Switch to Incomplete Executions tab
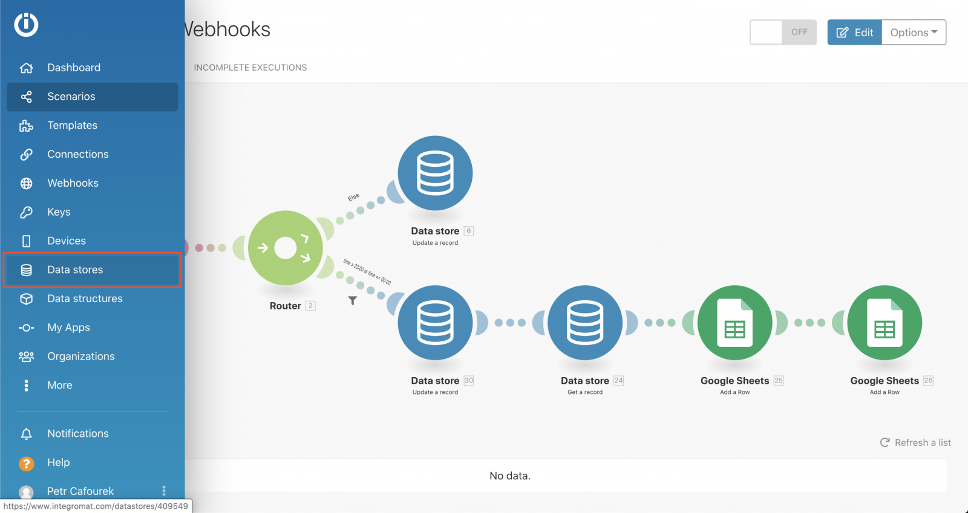 pyautogui.click(x=250, y=68)
